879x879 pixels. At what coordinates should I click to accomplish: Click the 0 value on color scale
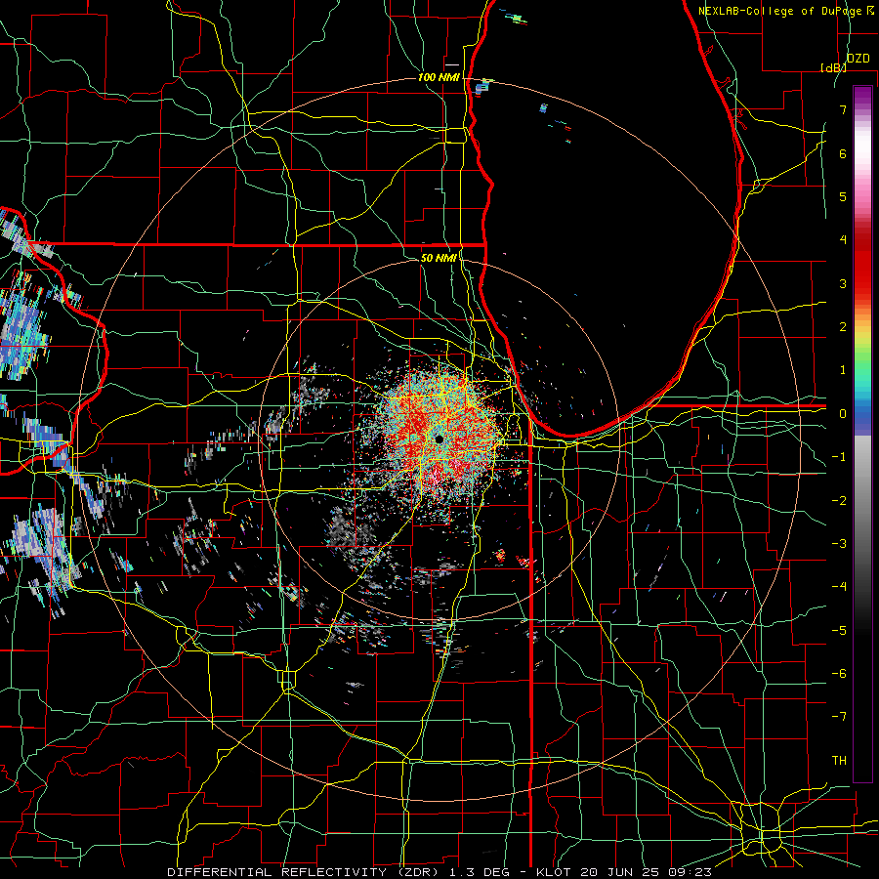click(x=843, y=414)
